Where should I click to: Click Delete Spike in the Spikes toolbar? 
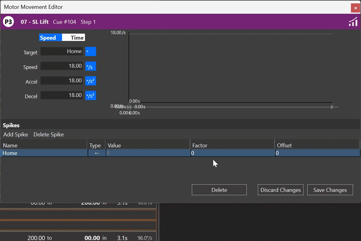tap(48, 134)
